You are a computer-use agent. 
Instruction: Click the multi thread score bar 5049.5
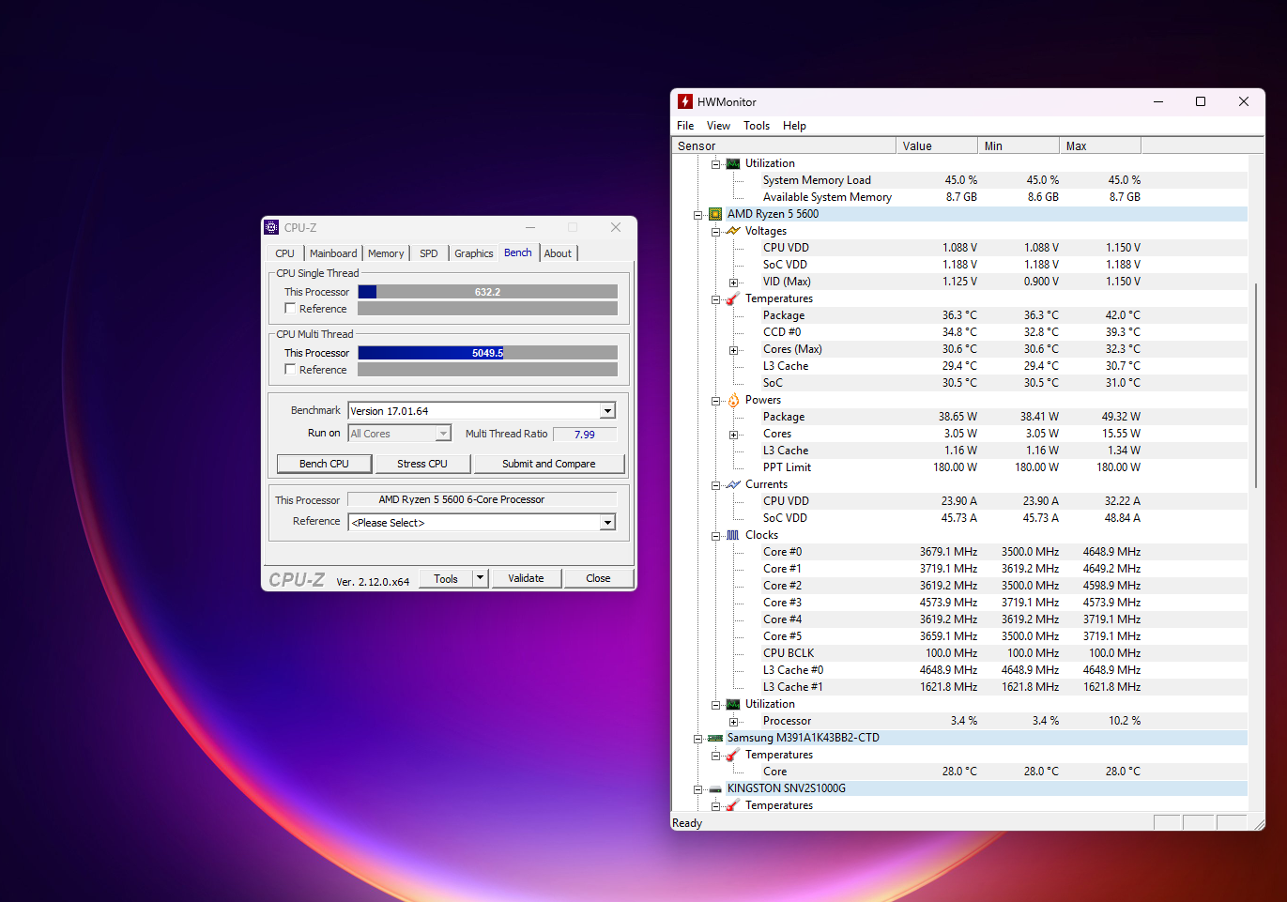click(487, 353)
